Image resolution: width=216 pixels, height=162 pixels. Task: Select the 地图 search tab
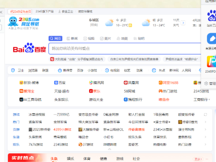click(122, 39)
